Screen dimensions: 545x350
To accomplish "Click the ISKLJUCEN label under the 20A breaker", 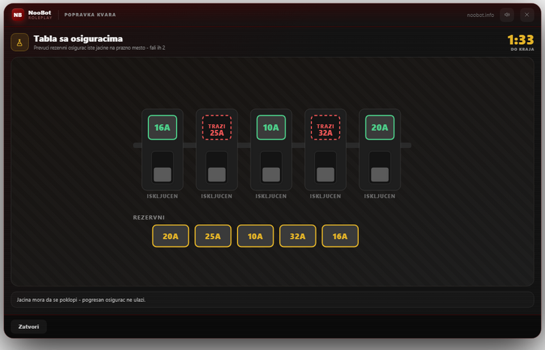I will 379,196.
